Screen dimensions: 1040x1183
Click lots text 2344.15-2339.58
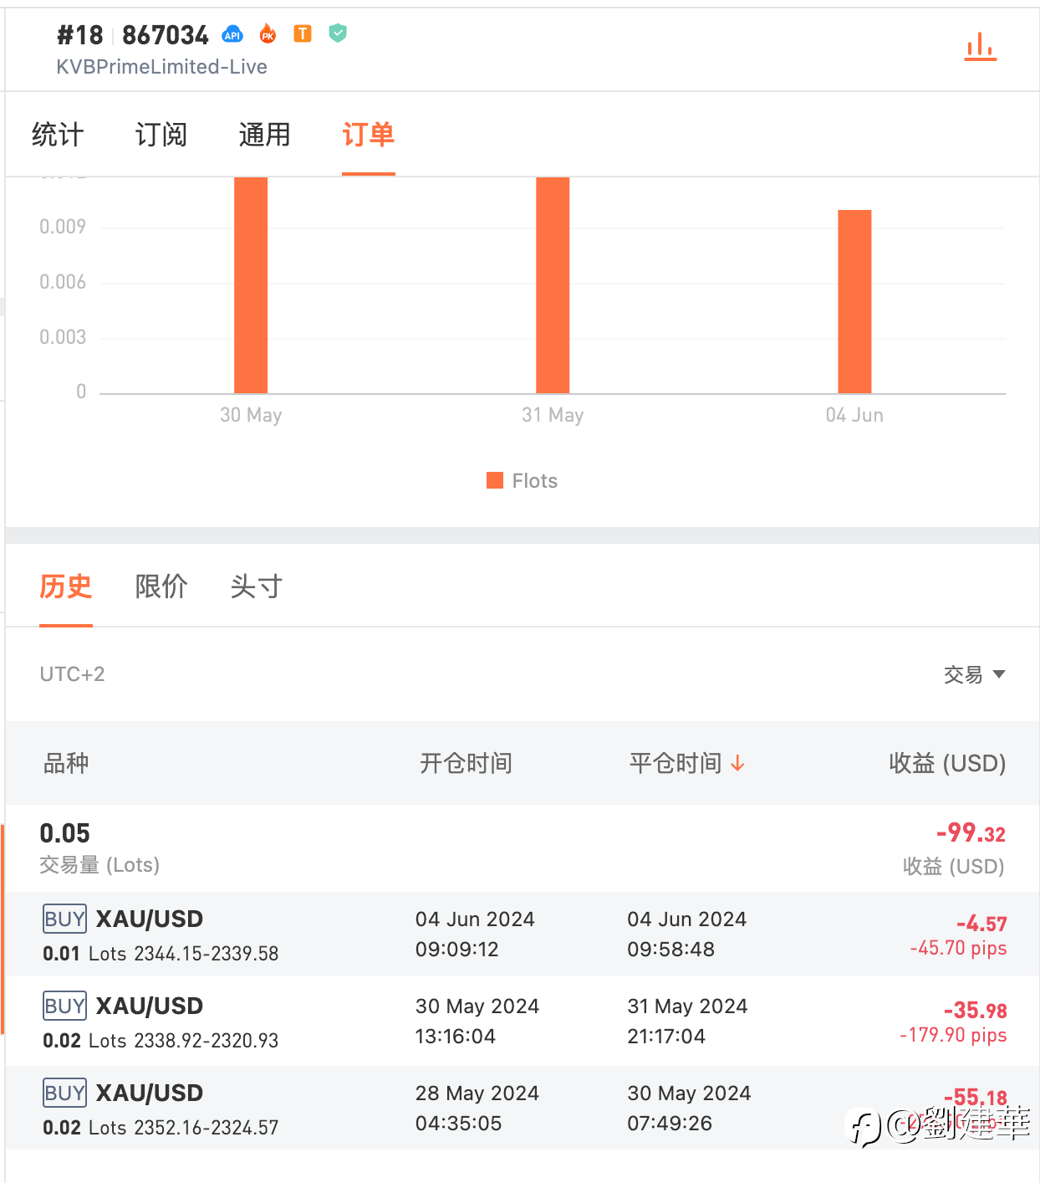(206, 954)
